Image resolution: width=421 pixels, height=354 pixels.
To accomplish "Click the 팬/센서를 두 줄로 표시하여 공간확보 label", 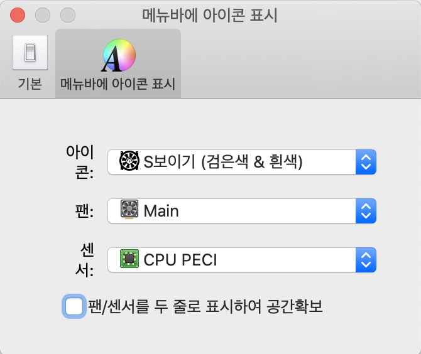I will 205,306.
